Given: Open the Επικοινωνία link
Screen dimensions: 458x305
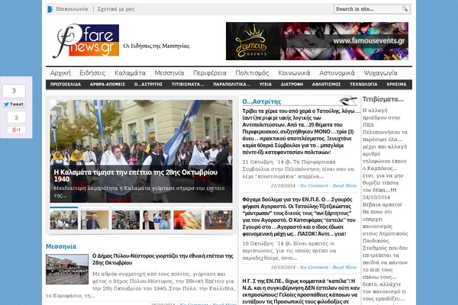Looking at the screenshot, I should pyautogui.click(x=72, y=9).
